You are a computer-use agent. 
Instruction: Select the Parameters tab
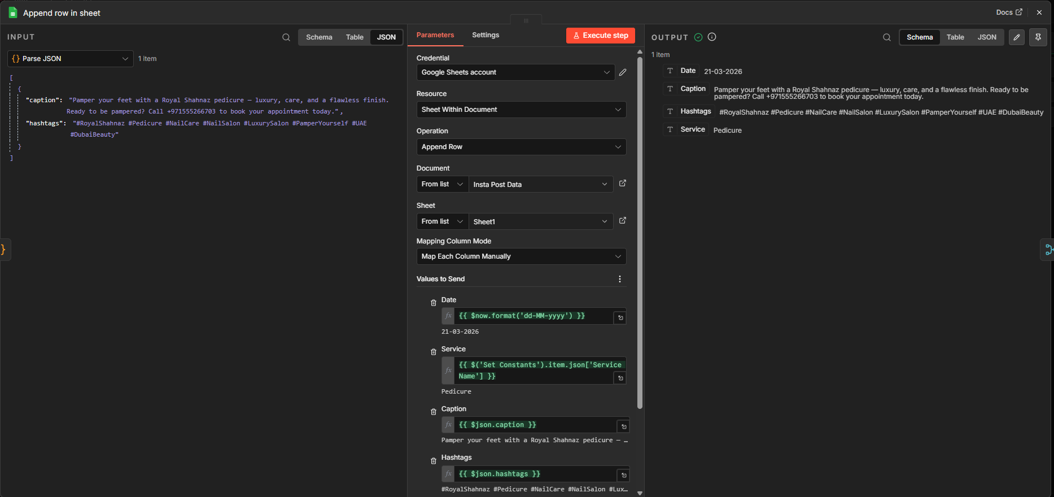(x=435, y=35)
